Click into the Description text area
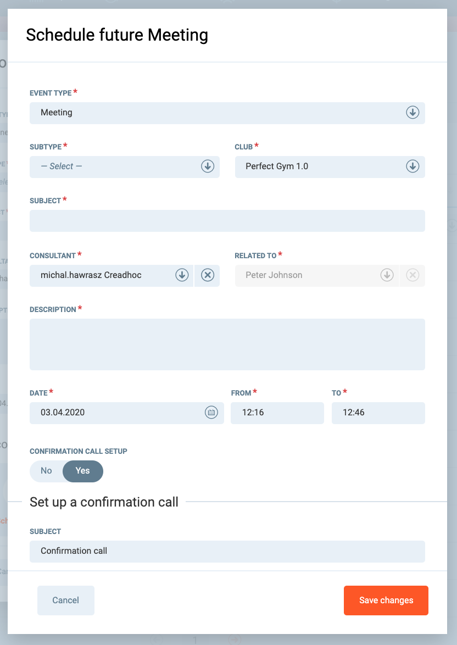This screenshot has height=645, width=457. pyautogui.click(x=227, y=344)
